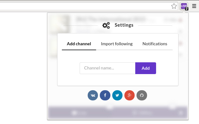Open the Facebook social link
199x124 pixels.
(x=105, y=95)
